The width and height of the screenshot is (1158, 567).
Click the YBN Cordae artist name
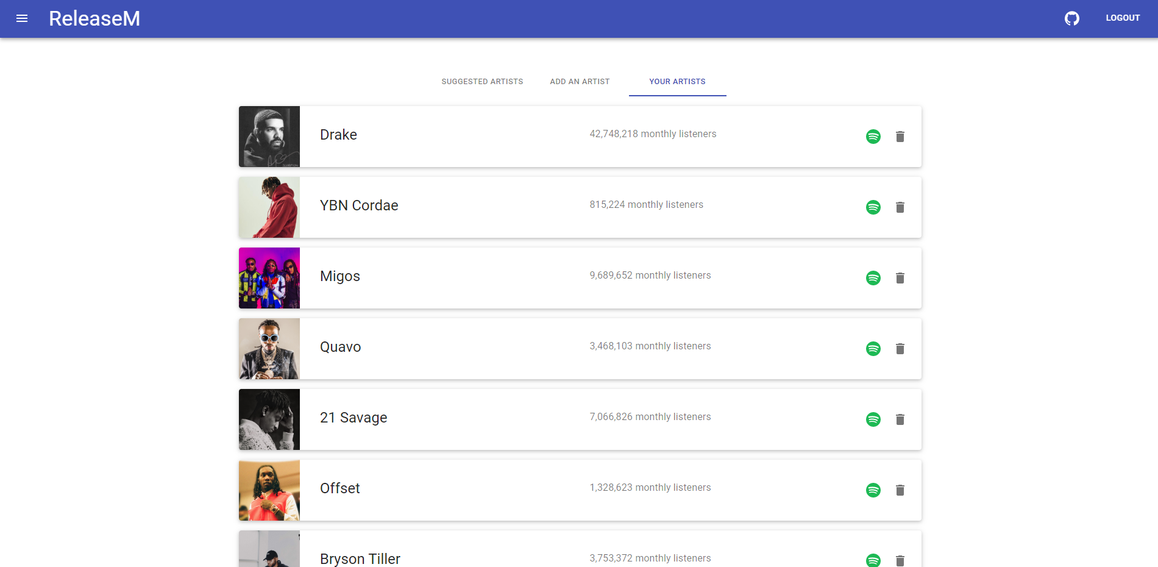(359, 205)
